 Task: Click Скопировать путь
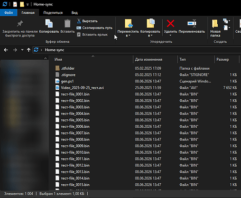tap(95, 28)
